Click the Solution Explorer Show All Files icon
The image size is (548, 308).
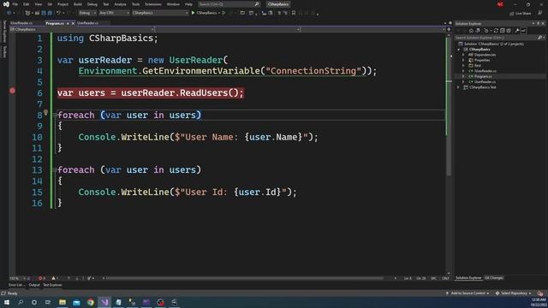(509, 31)
